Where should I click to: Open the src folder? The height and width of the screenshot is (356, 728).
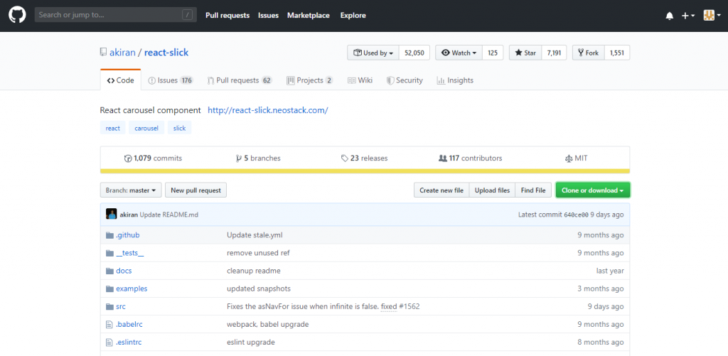click(121, 306)
